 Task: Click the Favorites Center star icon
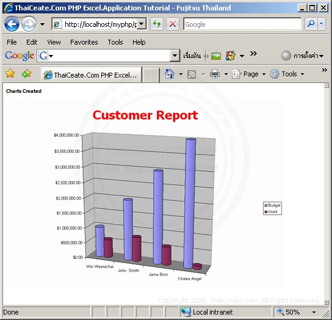(x=10, y=73)
